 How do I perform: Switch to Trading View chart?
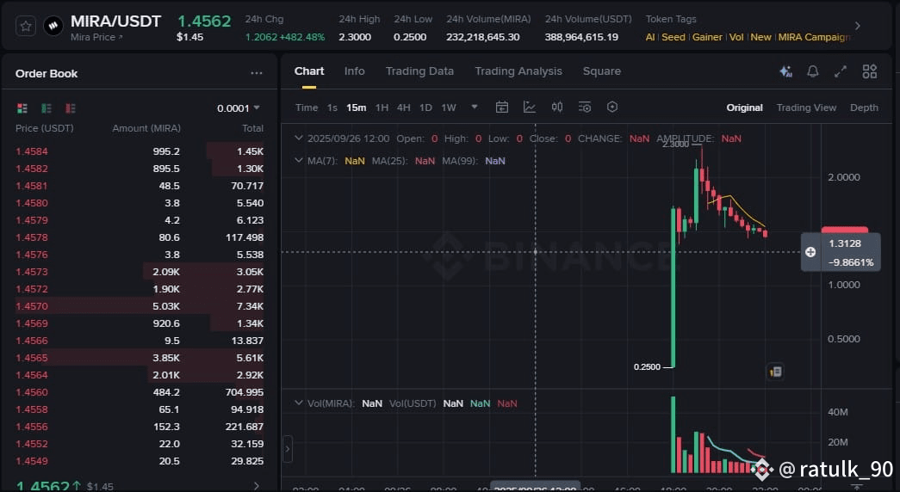click(x=806, y=108)
